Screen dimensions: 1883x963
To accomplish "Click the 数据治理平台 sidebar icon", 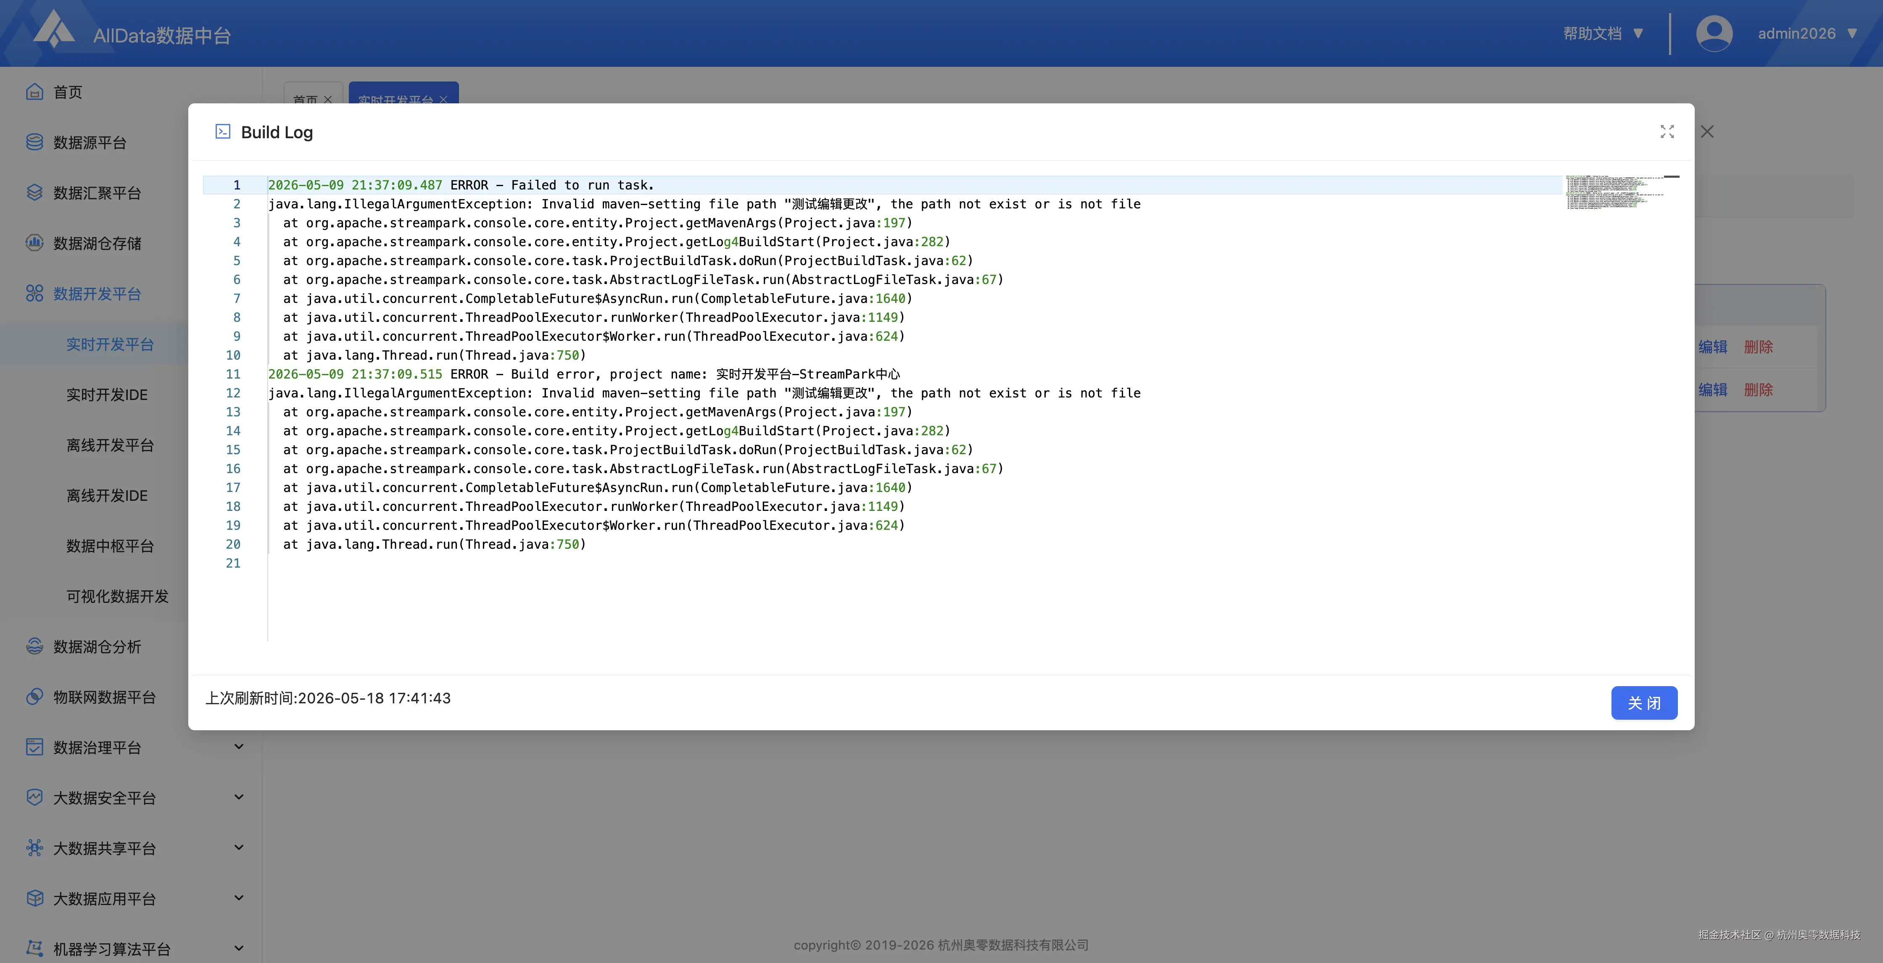I will tap(34, 747).
